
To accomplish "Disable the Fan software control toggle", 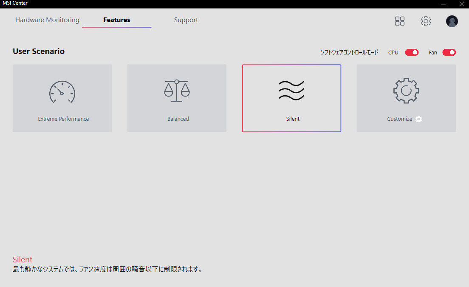I will (449, 52).
